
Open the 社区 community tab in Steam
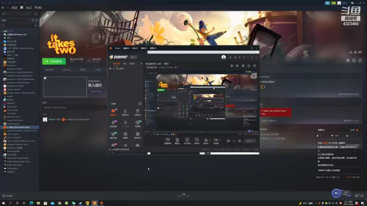point(29,8)
